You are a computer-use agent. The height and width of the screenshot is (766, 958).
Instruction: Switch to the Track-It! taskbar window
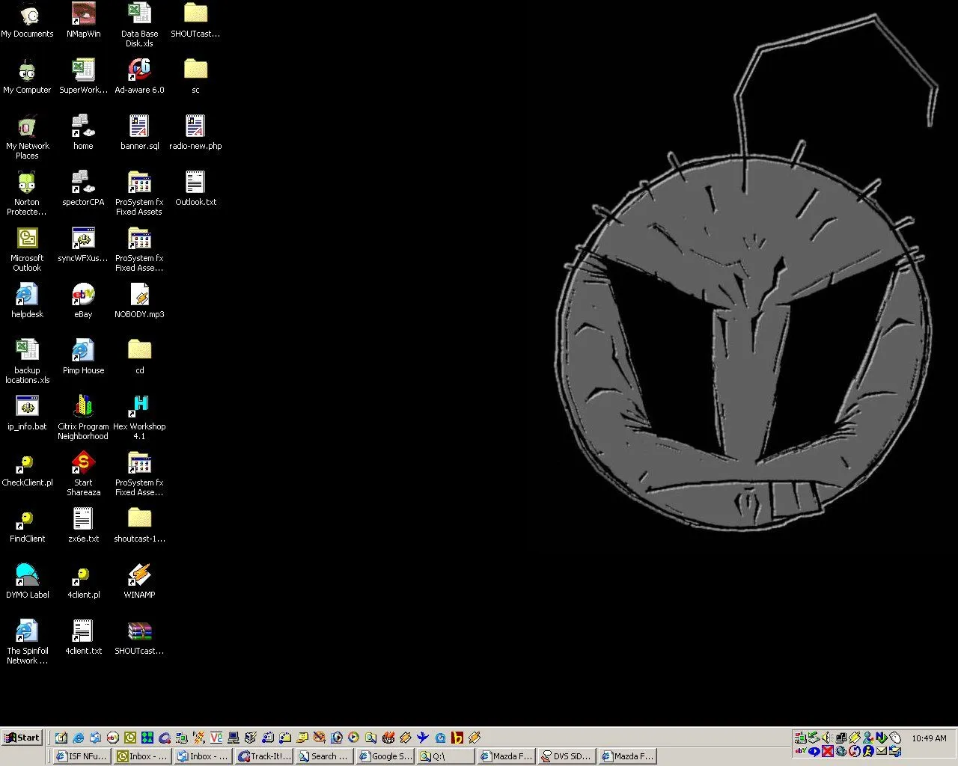point(263,756)
